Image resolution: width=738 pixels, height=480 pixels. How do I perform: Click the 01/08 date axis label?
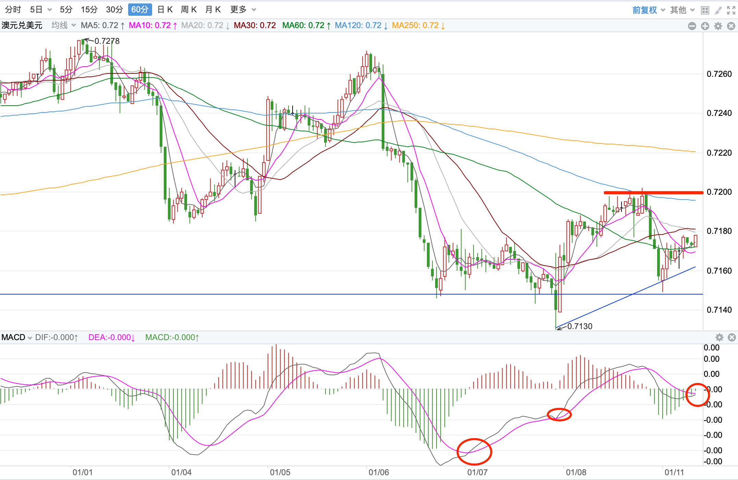point(576,472)
